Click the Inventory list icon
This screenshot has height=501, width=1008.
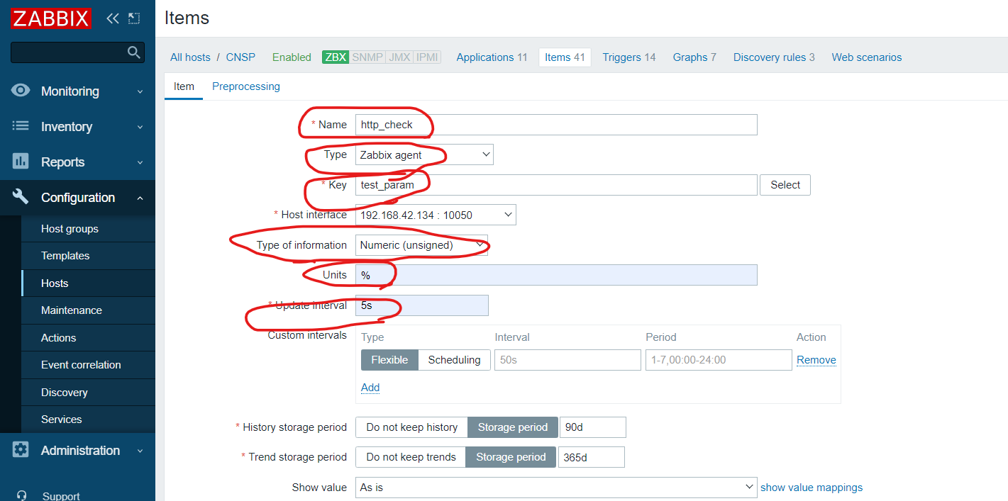[x=21, y=126]
